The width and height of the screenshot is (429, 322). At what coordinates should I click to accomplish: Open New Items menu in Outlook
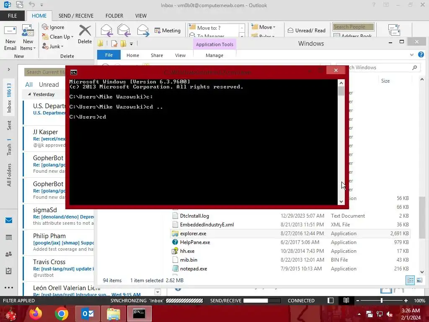point(28,37)
